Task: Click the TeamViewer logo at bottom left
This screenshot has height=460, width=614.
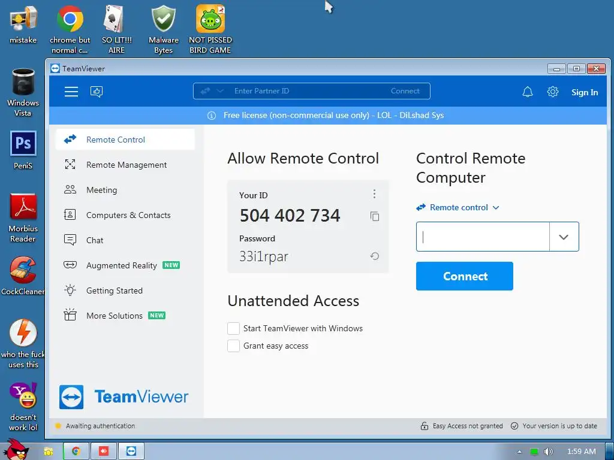Action: pos(124,397)
